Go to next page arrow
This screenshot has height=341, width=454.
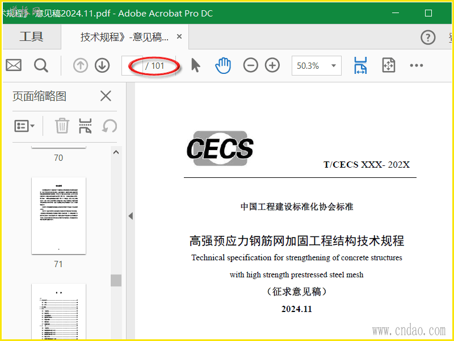coord(102,65)
